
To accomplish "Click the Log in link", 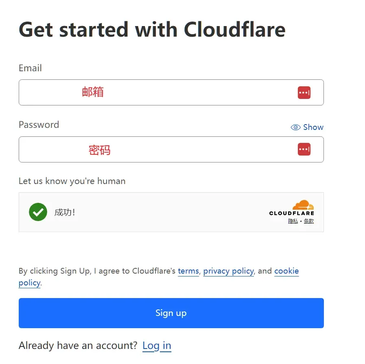I will [157, 345].
